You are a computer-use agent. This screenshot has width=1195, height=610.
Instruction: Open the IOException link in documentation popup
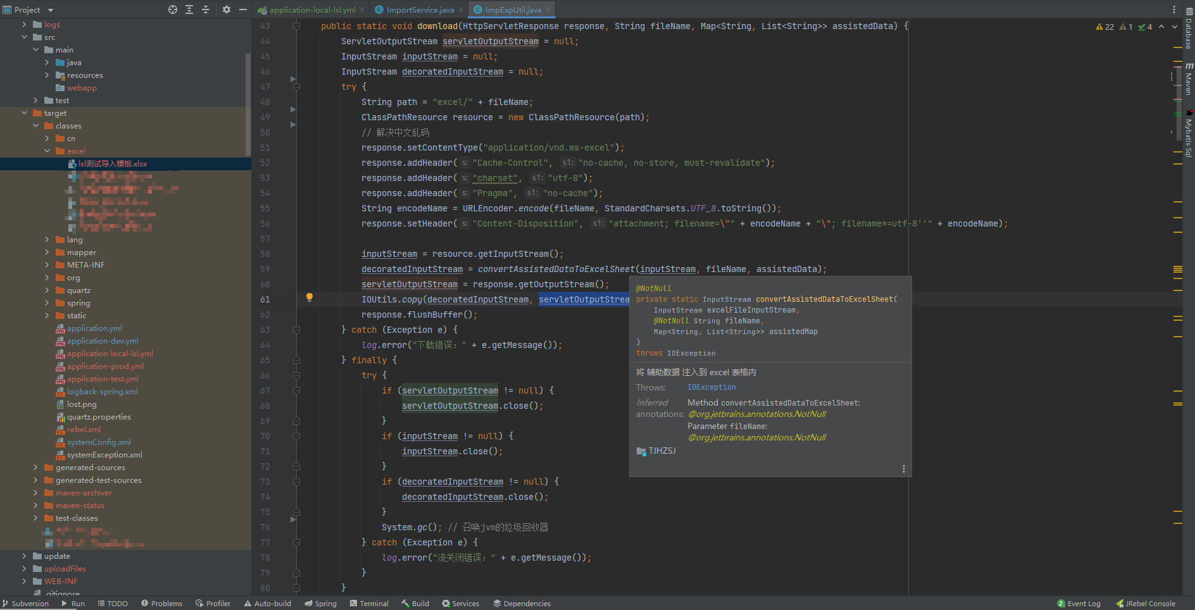(711, 387)
